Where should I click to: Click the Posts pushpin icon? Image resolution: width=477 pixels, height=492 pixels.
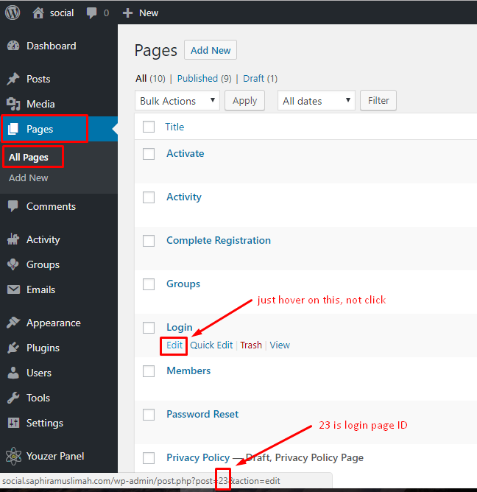click(x=13, y=79)
